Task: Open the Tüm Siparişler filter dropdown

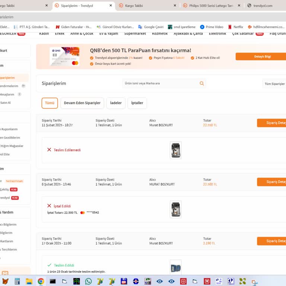Action: (x=274, y=84)
